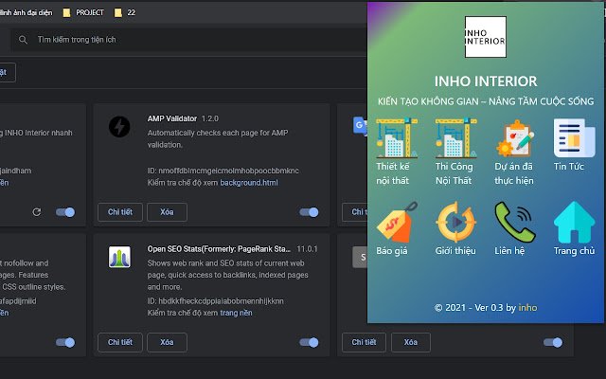Open the background.html link
This screenshot has width=606, height=379.
click(249, 183)
